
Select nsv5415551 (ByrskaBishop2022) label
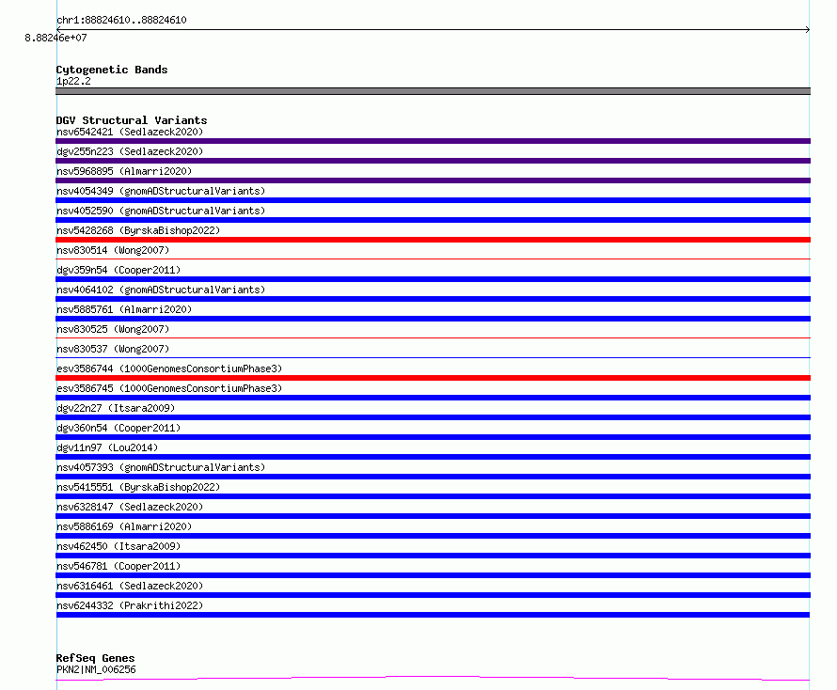point(138,487)
